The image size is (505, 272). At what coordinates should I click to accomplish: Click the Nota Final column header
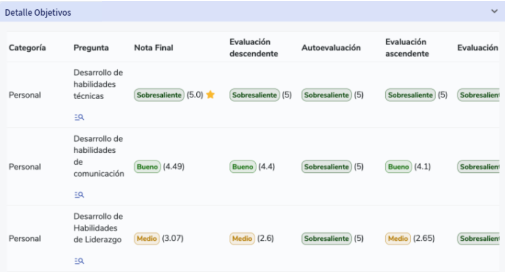154,48
